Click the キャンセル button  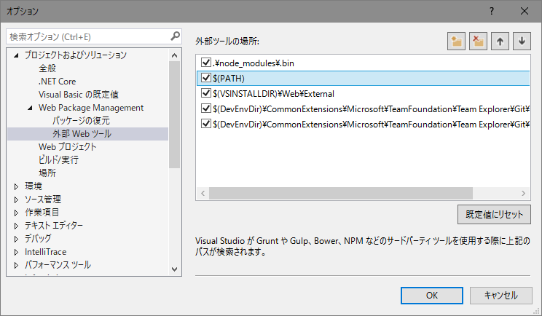(501, 296)
